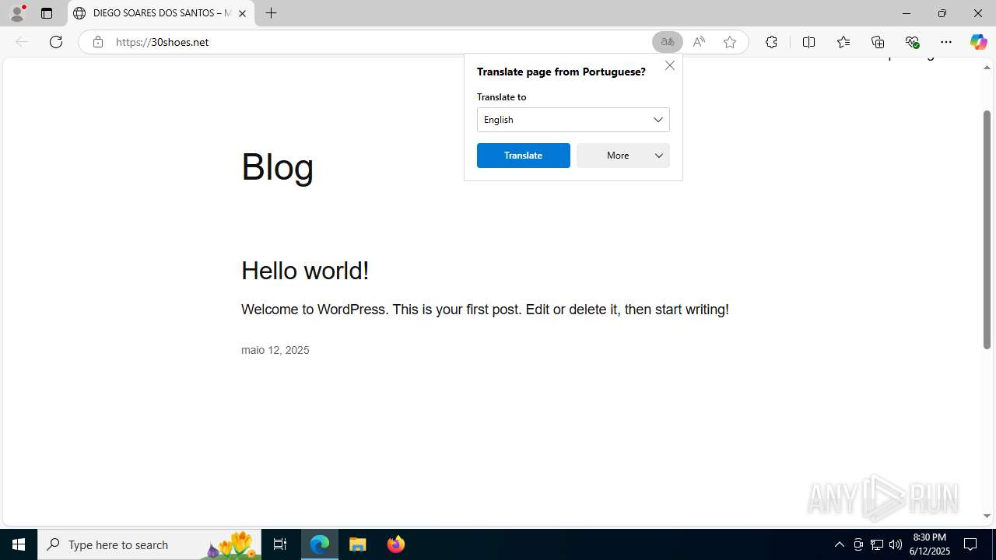Select the DIEGO SOARES DOS SANTOS tab
This screenshot has width=996, height=560.
pyautogui.click(x=161, y=13)
